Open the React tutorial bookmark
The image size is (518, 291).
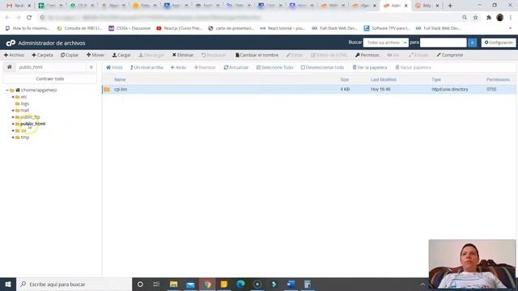coord(282,28)
